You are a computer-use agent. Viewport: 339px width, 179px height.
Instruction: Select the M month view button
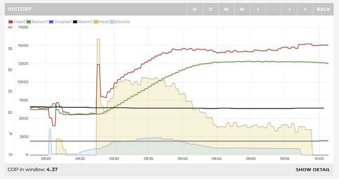[x=242, y=9]
